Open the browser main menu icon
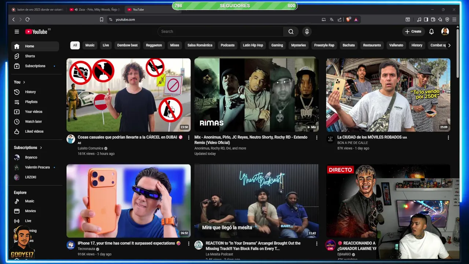Screen dimensions: 469x264 tap(454, 19)
